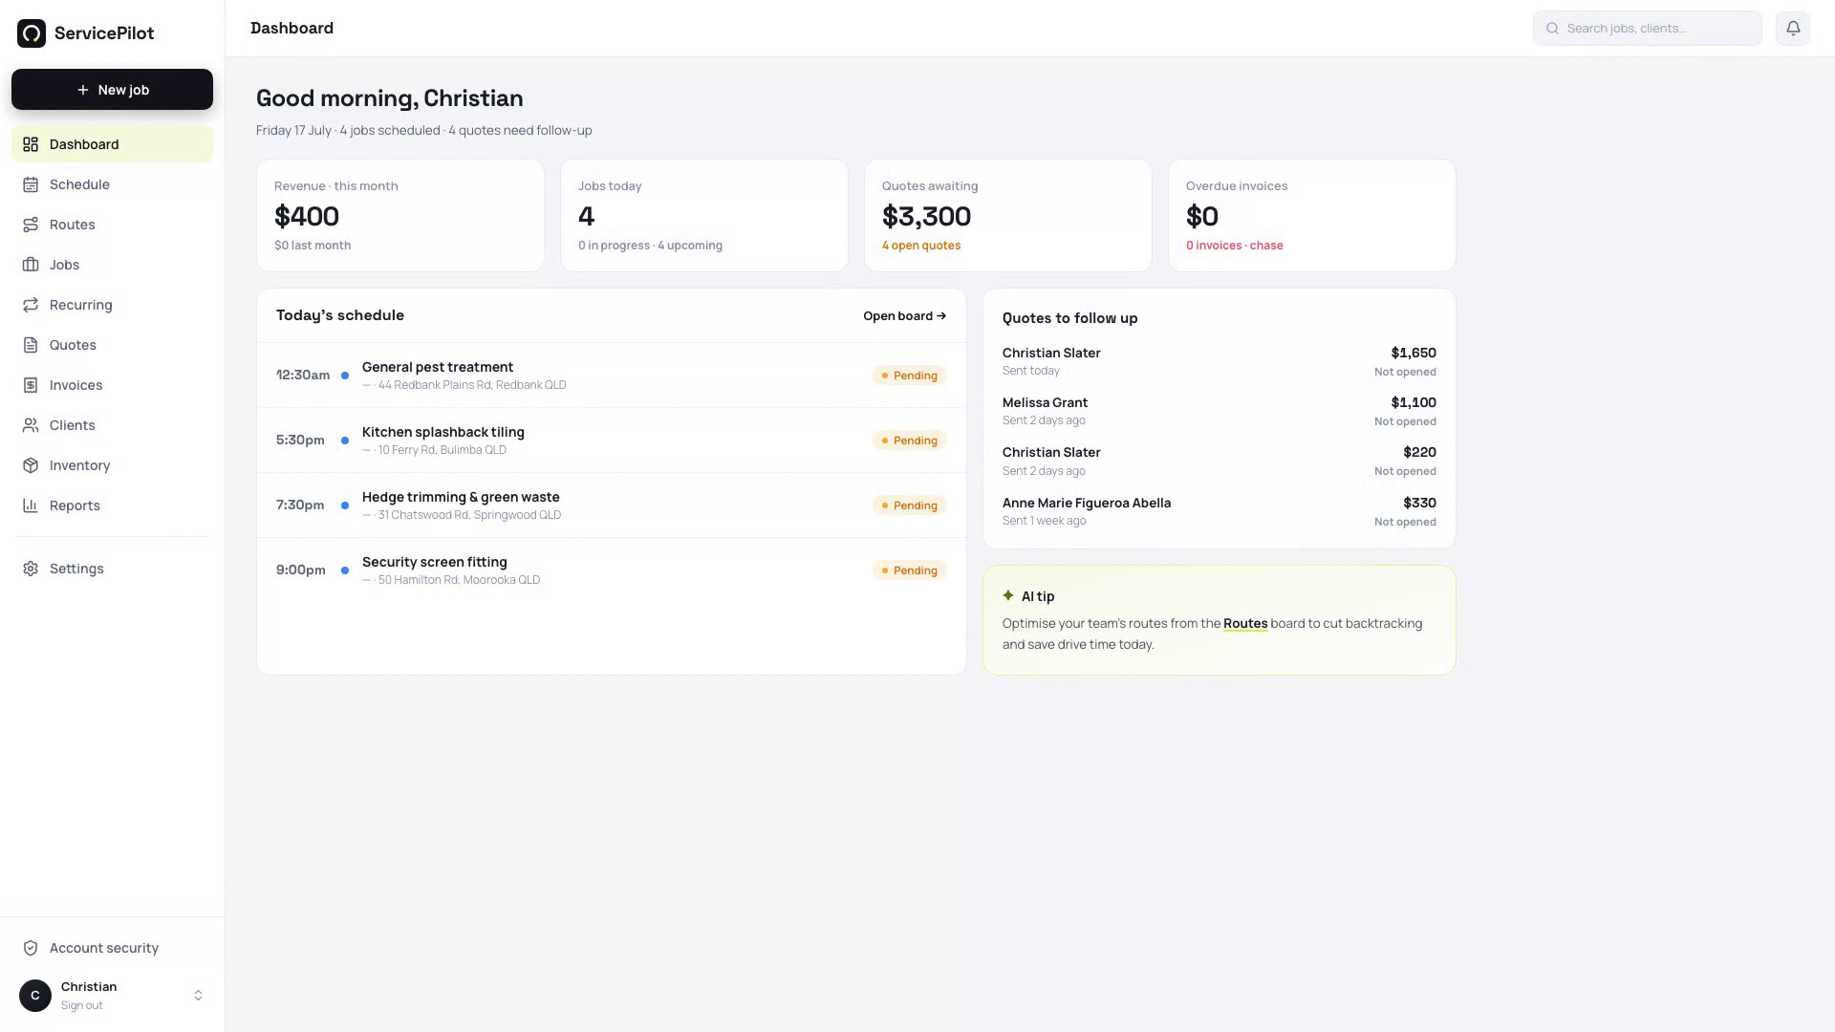Click the Account security shield icon
This screenshot has height=1032, width=1835.
click(x=31, y=948)
